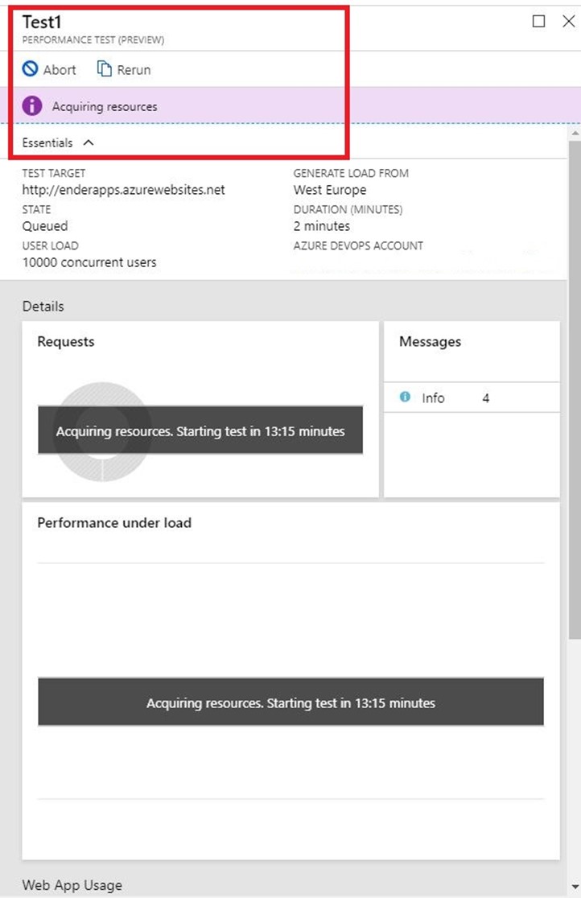Click the Abort circle-slash icon
Screen dimensions: 581x898
tap(31, 69)
